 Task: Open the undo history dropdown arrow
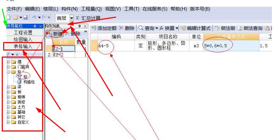tap(39, 17)
